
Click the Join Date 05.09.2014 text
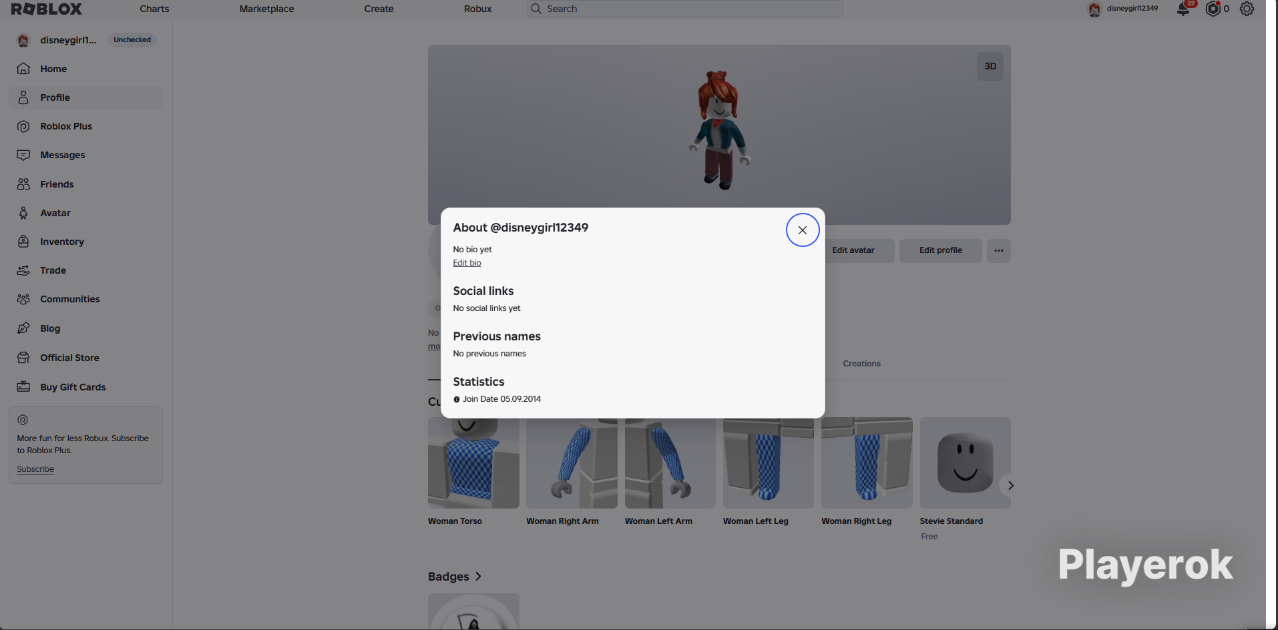pos(502,399)
